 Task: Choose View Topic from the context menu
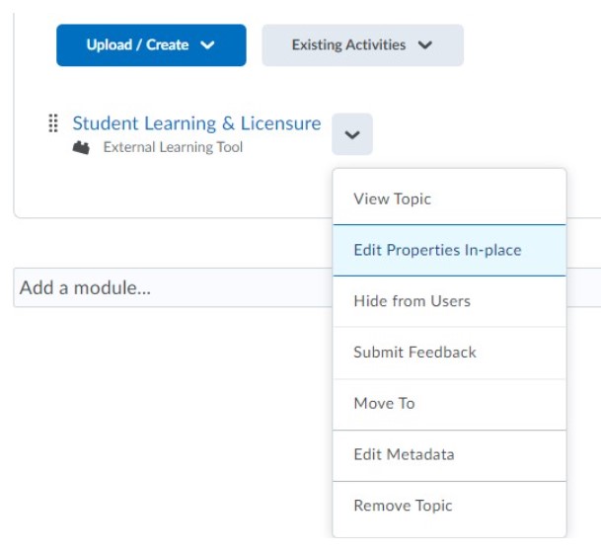coord(450,198)
